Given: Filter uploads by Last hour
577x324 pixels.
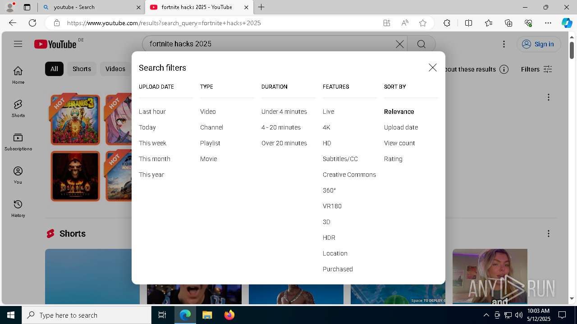Looking at the screenshot, I should (152, 112).
